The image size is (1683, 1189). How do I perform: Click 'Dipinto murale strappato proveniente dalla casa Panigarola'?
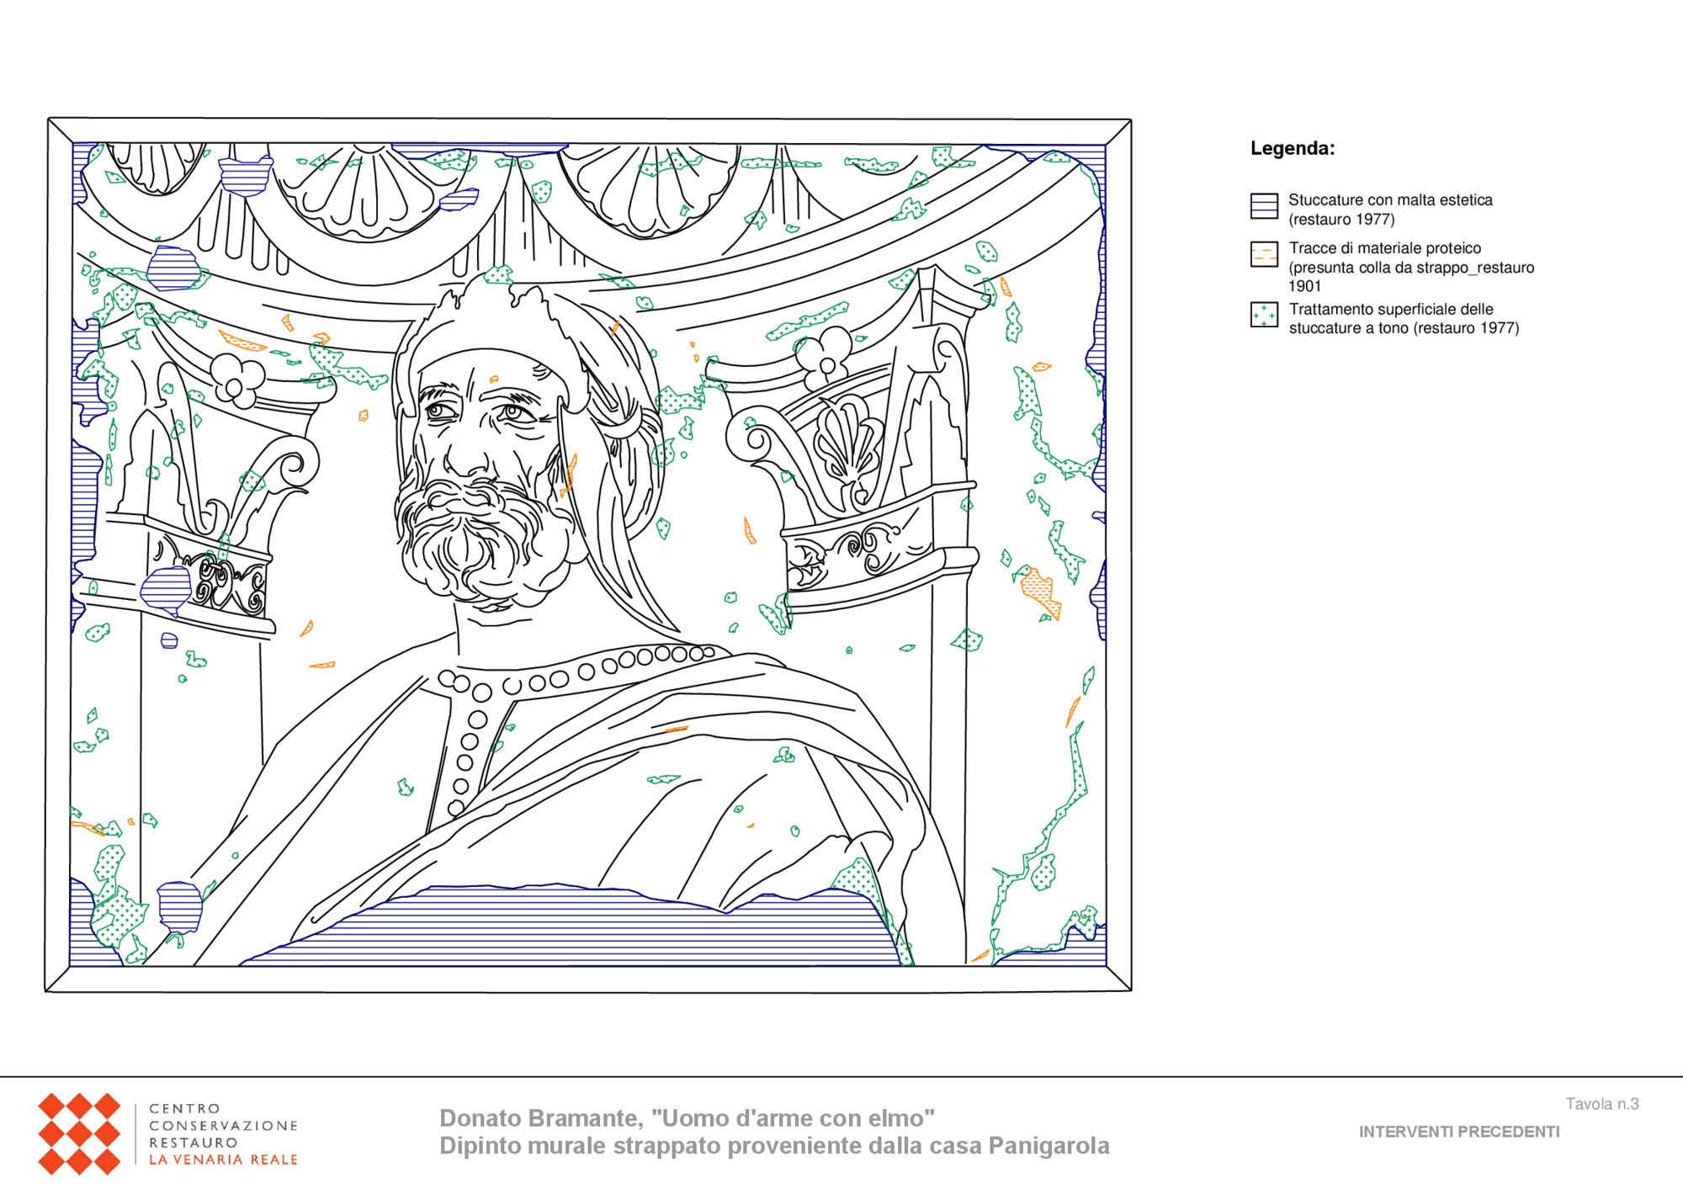pyautogui.click(x=774, y=1146)
